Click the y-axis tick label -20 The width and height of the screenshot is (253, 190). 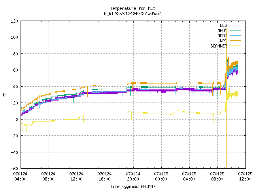pos(14,136)
